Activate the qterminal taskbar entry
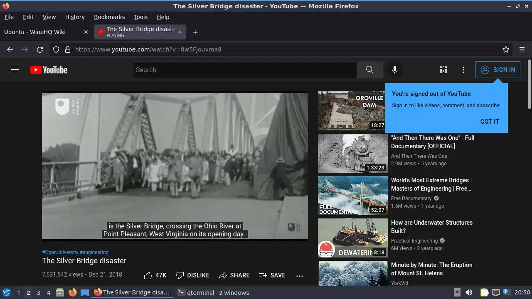 (213, 292)
